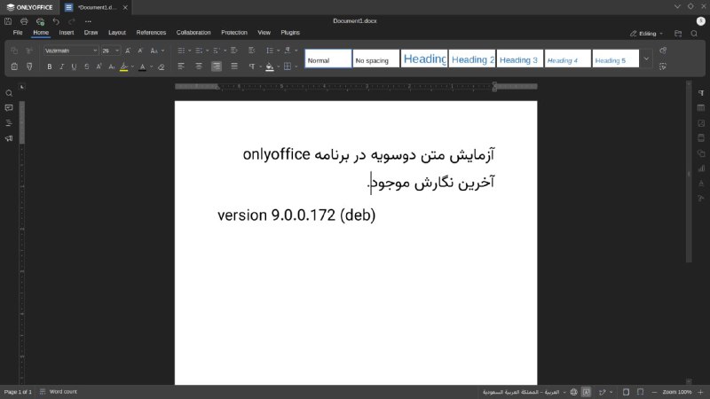Toggle the active Align right button

click(217, 66)
